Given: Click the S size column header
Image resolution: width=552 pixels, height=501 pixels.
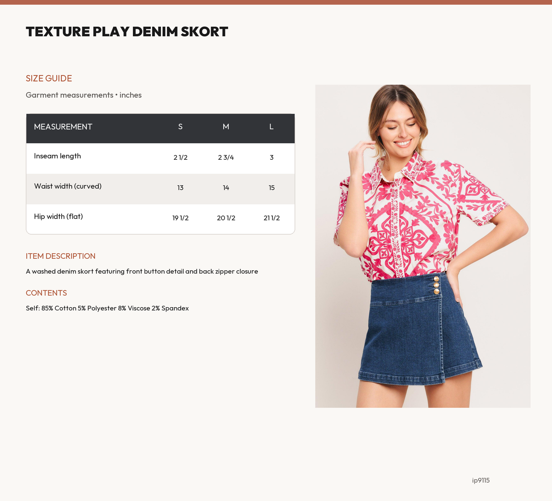Looking at the screenshot, I should (180, 127).
